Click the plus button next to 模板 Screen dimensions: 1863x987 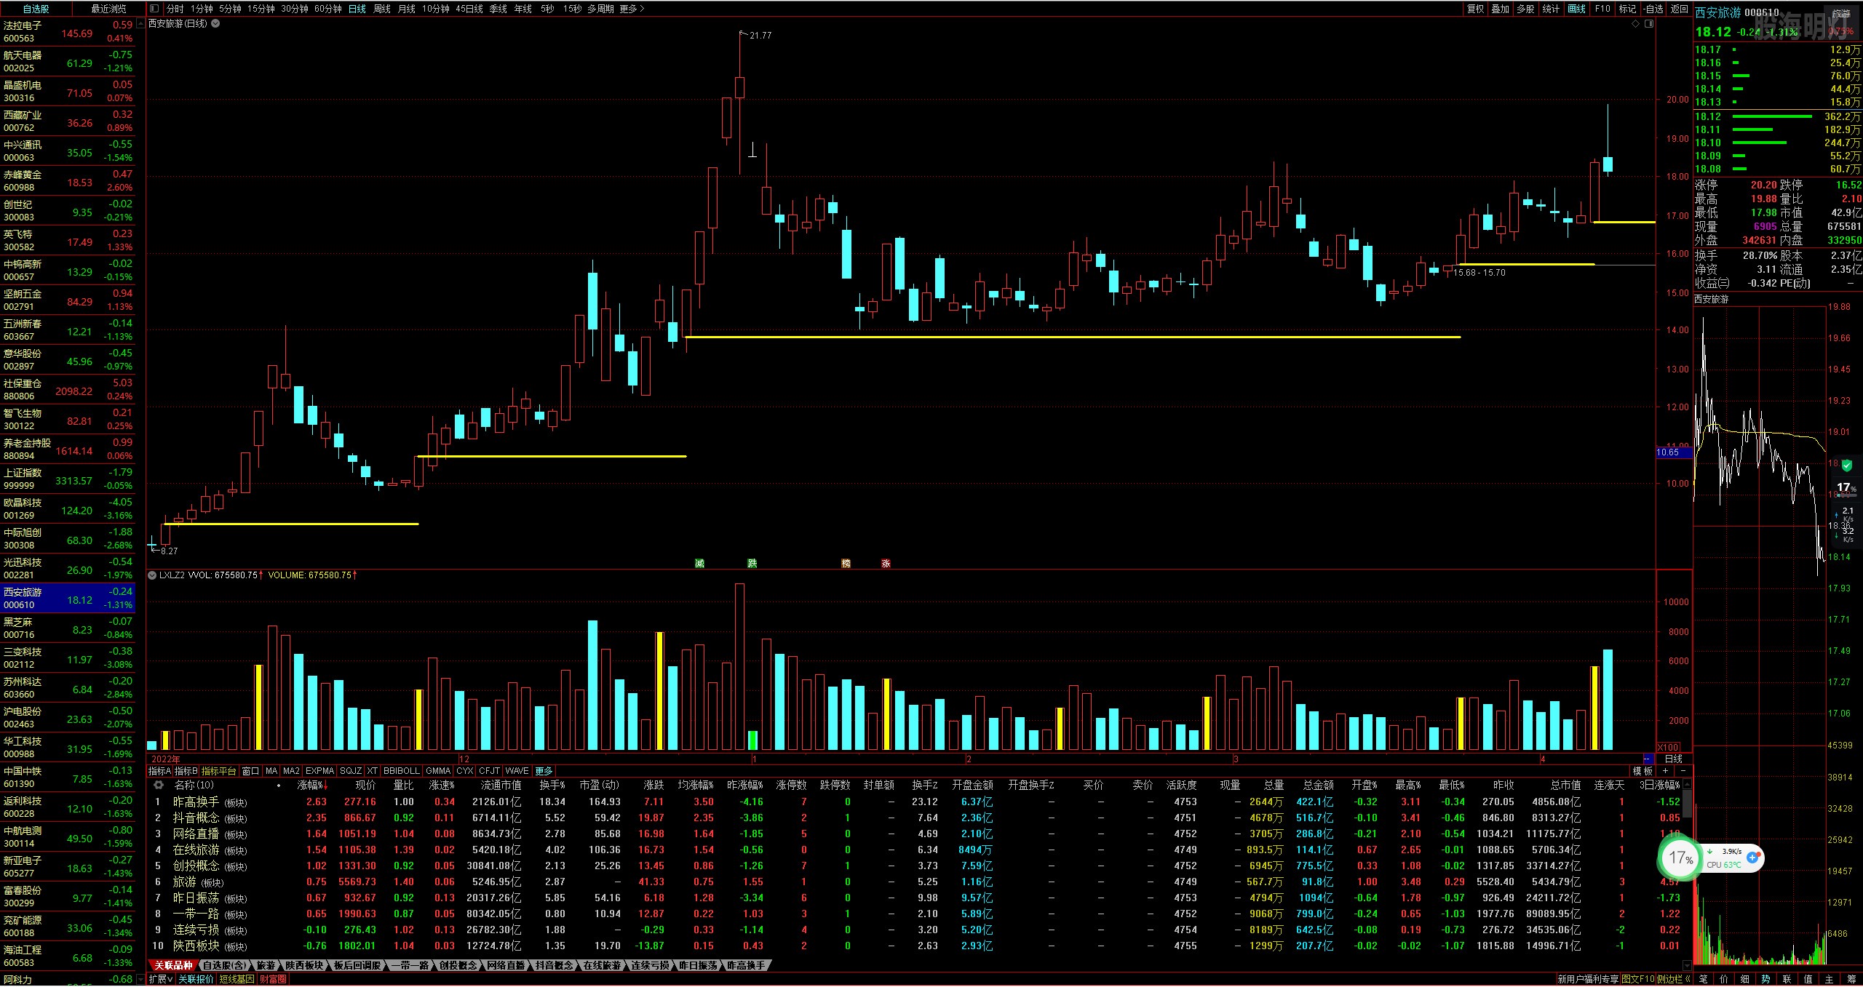pos(1665,771)
